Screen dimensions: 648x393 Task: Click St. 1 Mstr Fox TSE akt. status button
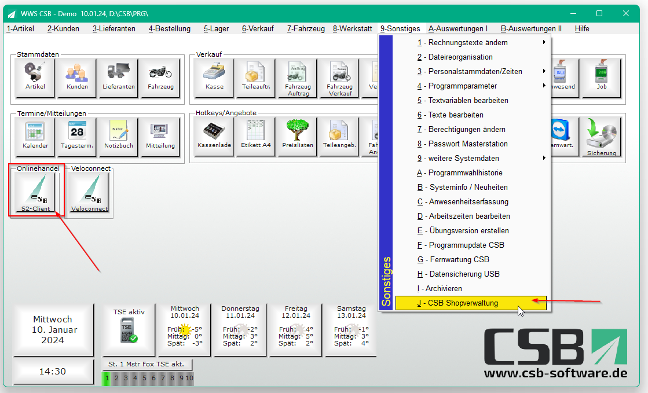point(147,364)
